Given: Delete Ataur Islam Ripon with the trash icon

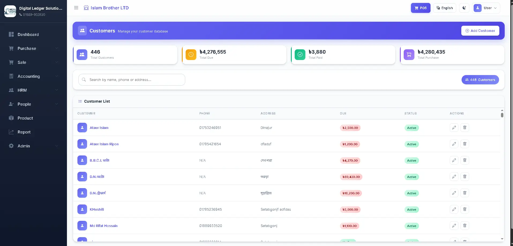Looking at the screenshot, I should click(465, 144).
